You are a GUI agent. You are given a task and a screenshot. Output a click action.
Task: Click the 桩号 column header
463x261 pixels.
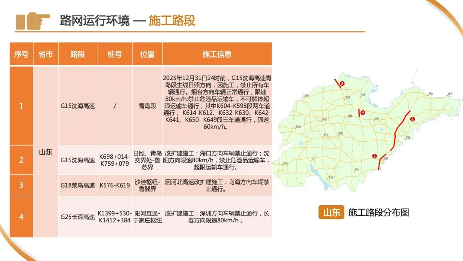tap(114, 54)
